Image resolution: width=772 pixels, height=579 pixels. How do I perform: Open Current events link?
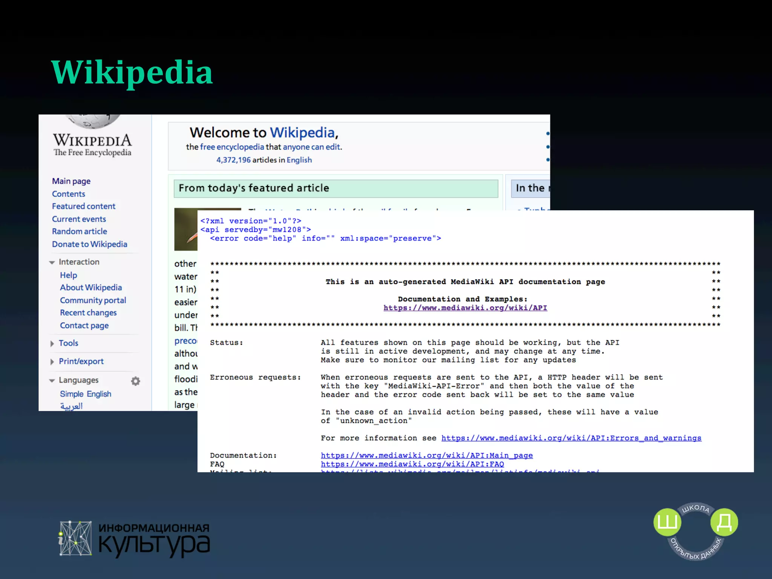79,219
